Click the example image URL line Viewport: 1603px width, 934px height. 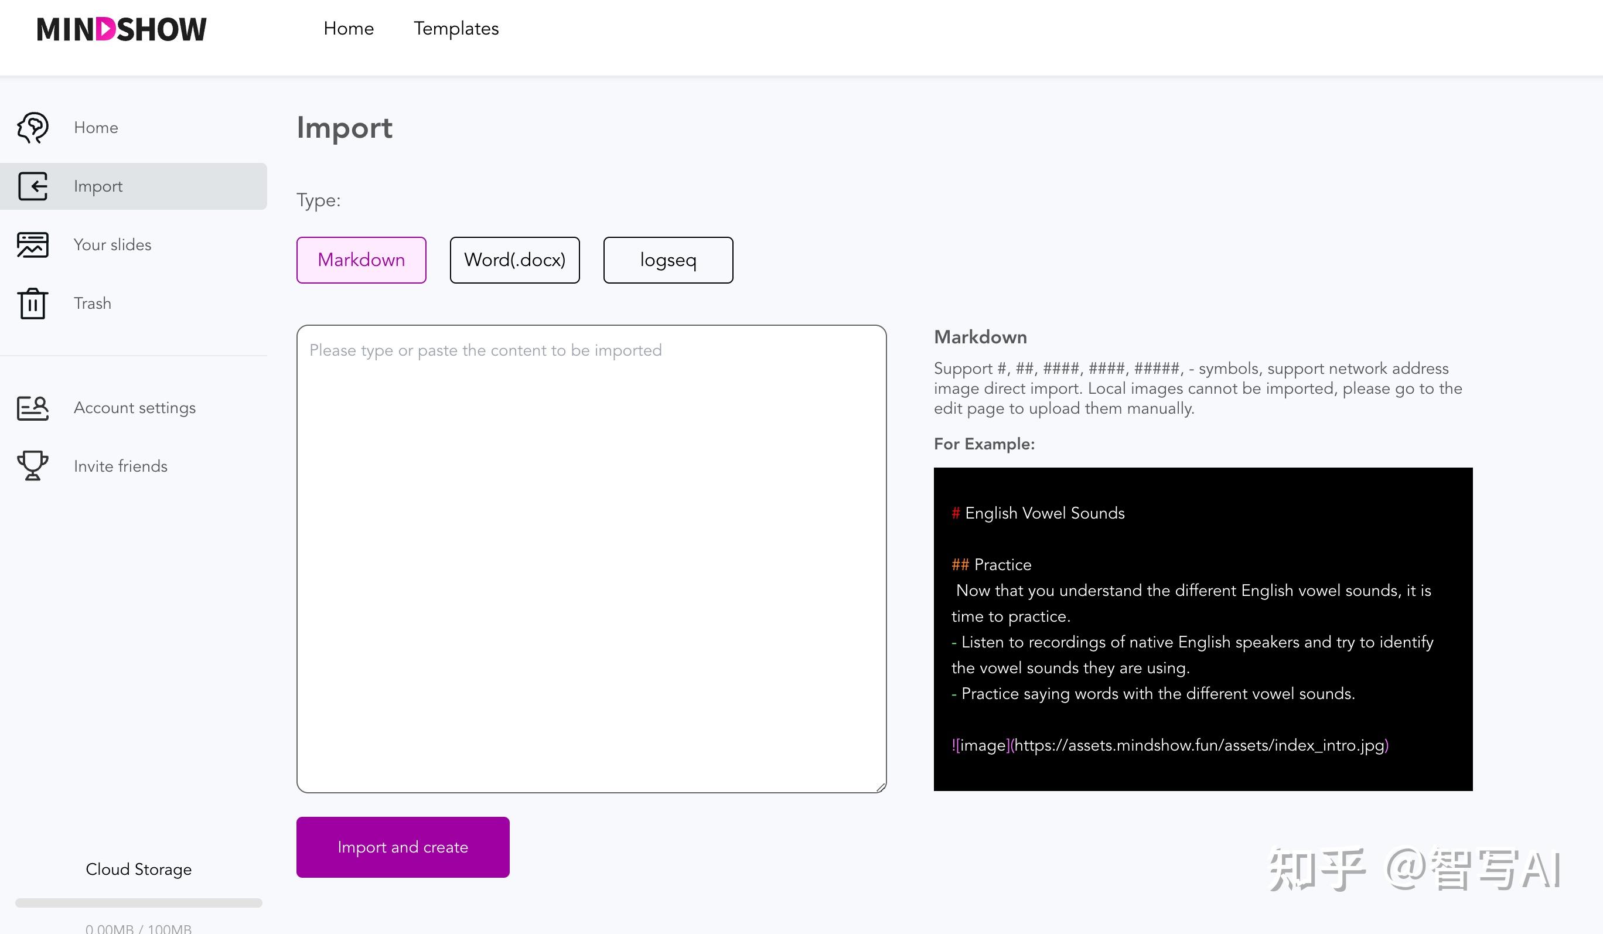point(1170,745)
